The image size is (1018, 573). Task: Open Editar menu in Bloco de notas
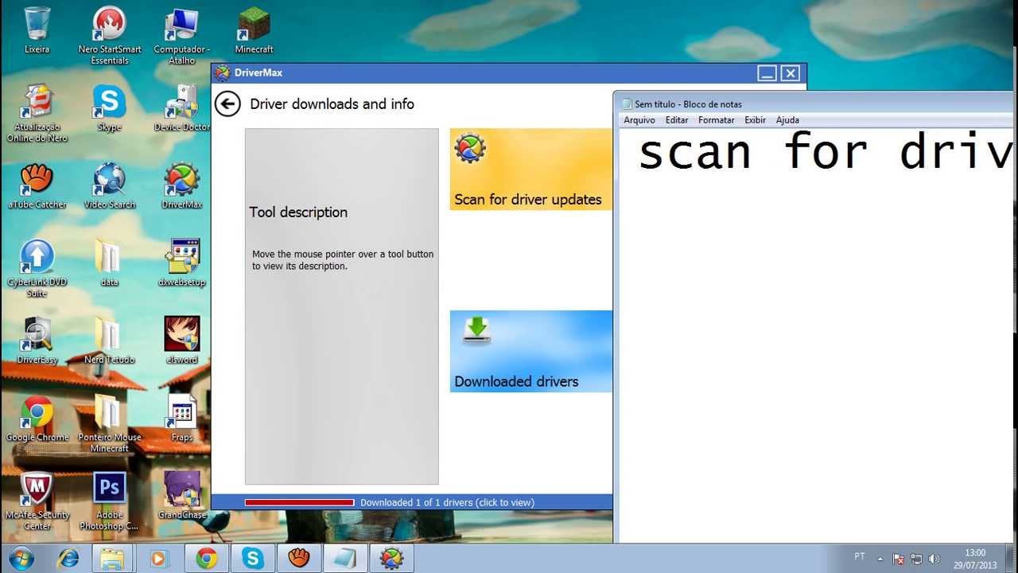click(677, 120)
